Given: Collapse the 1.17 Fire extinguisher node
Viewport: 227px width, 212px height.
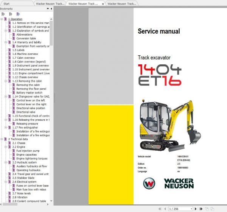Looking at the screenshot, I should click(x=6, y=128).
